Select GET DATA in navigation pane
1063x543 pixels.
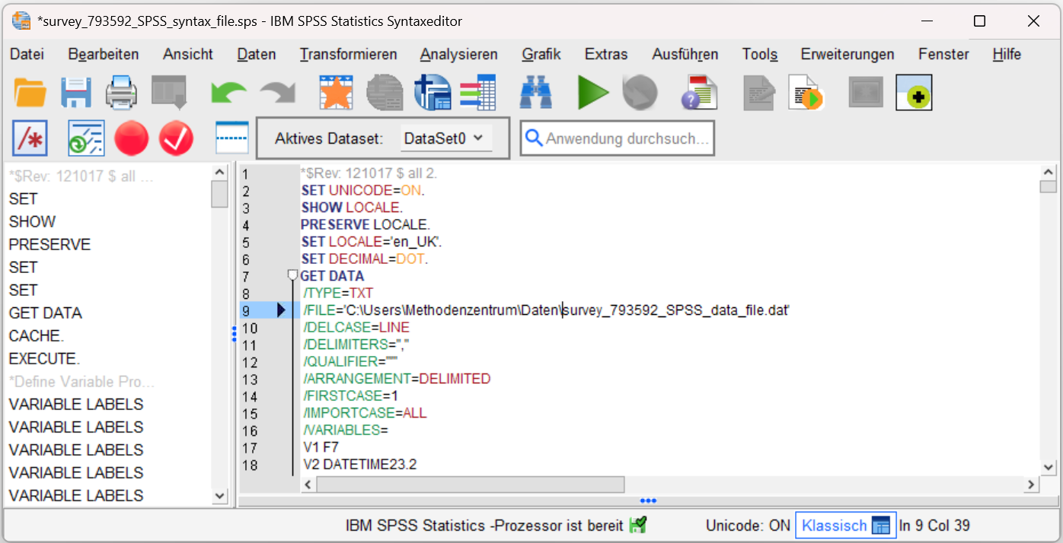tap(46, 313)
